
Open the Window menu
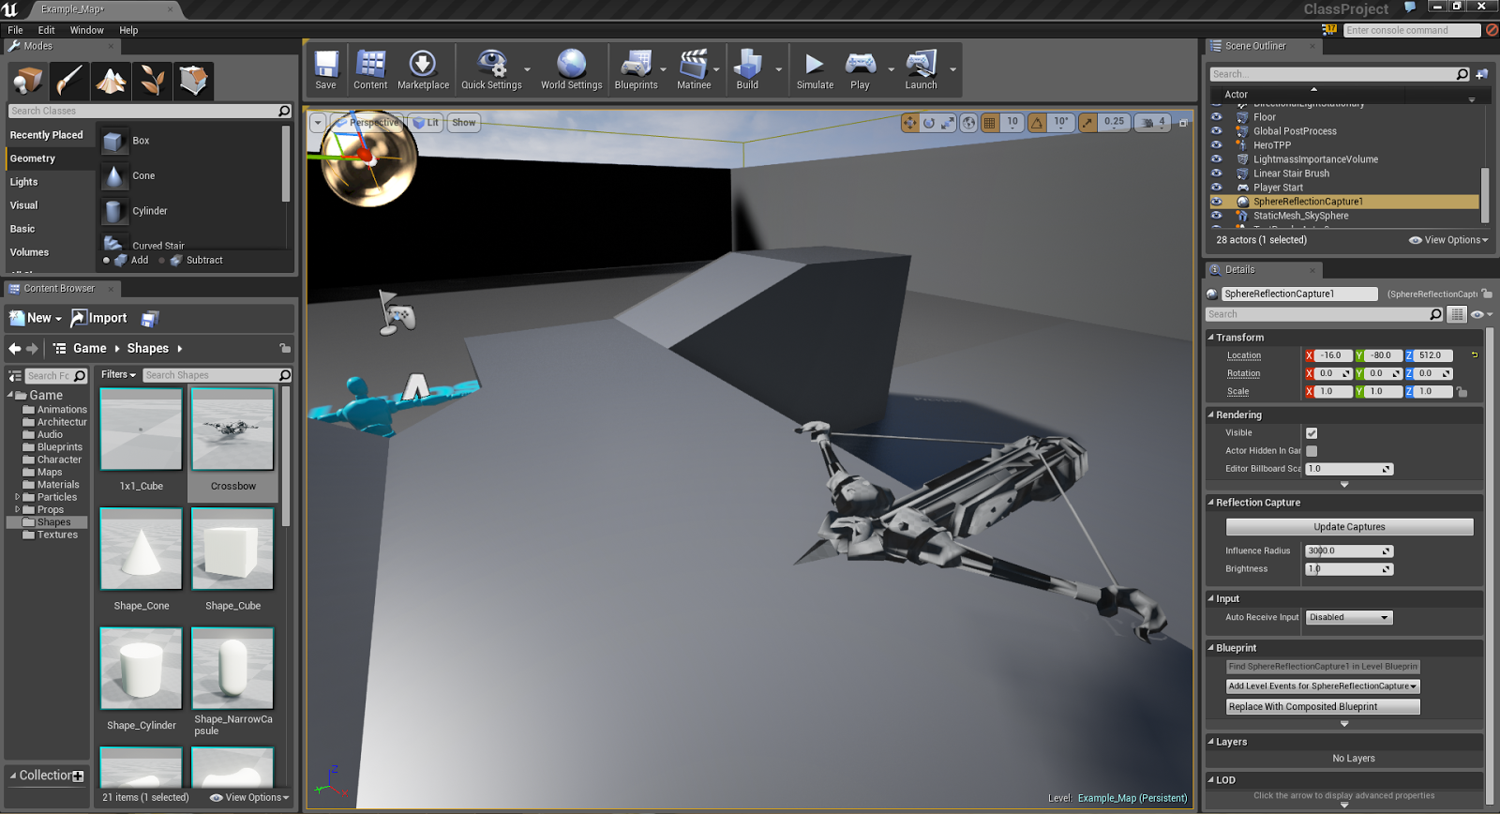tap(86, 30)
